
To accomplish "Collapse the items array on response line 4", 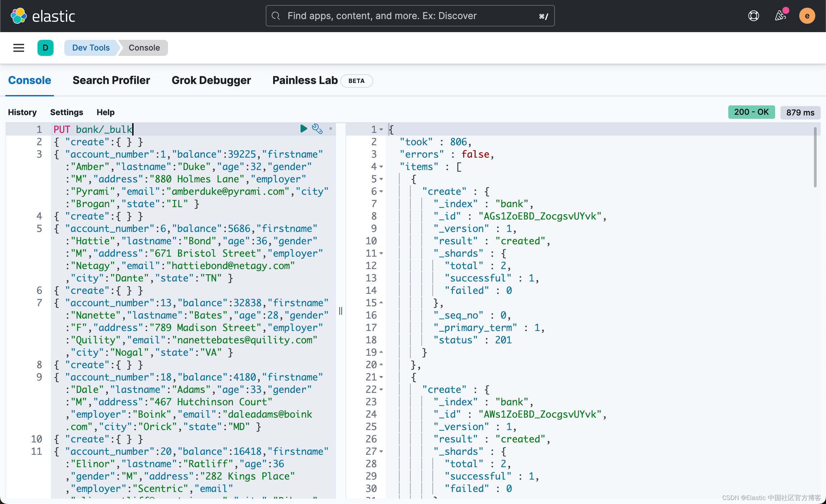I will pos(381,167).
